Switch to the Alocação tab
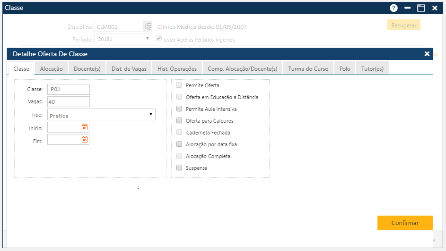 tap(51, 69)
